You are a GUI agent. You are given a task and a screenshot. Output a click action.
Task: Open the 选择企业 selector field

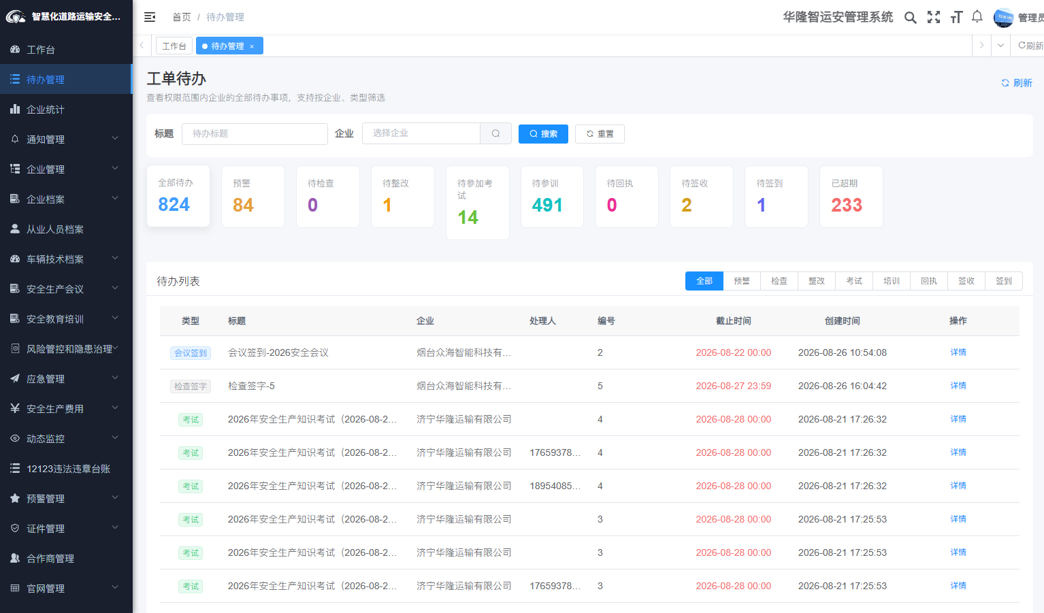[x=421, y=133]
